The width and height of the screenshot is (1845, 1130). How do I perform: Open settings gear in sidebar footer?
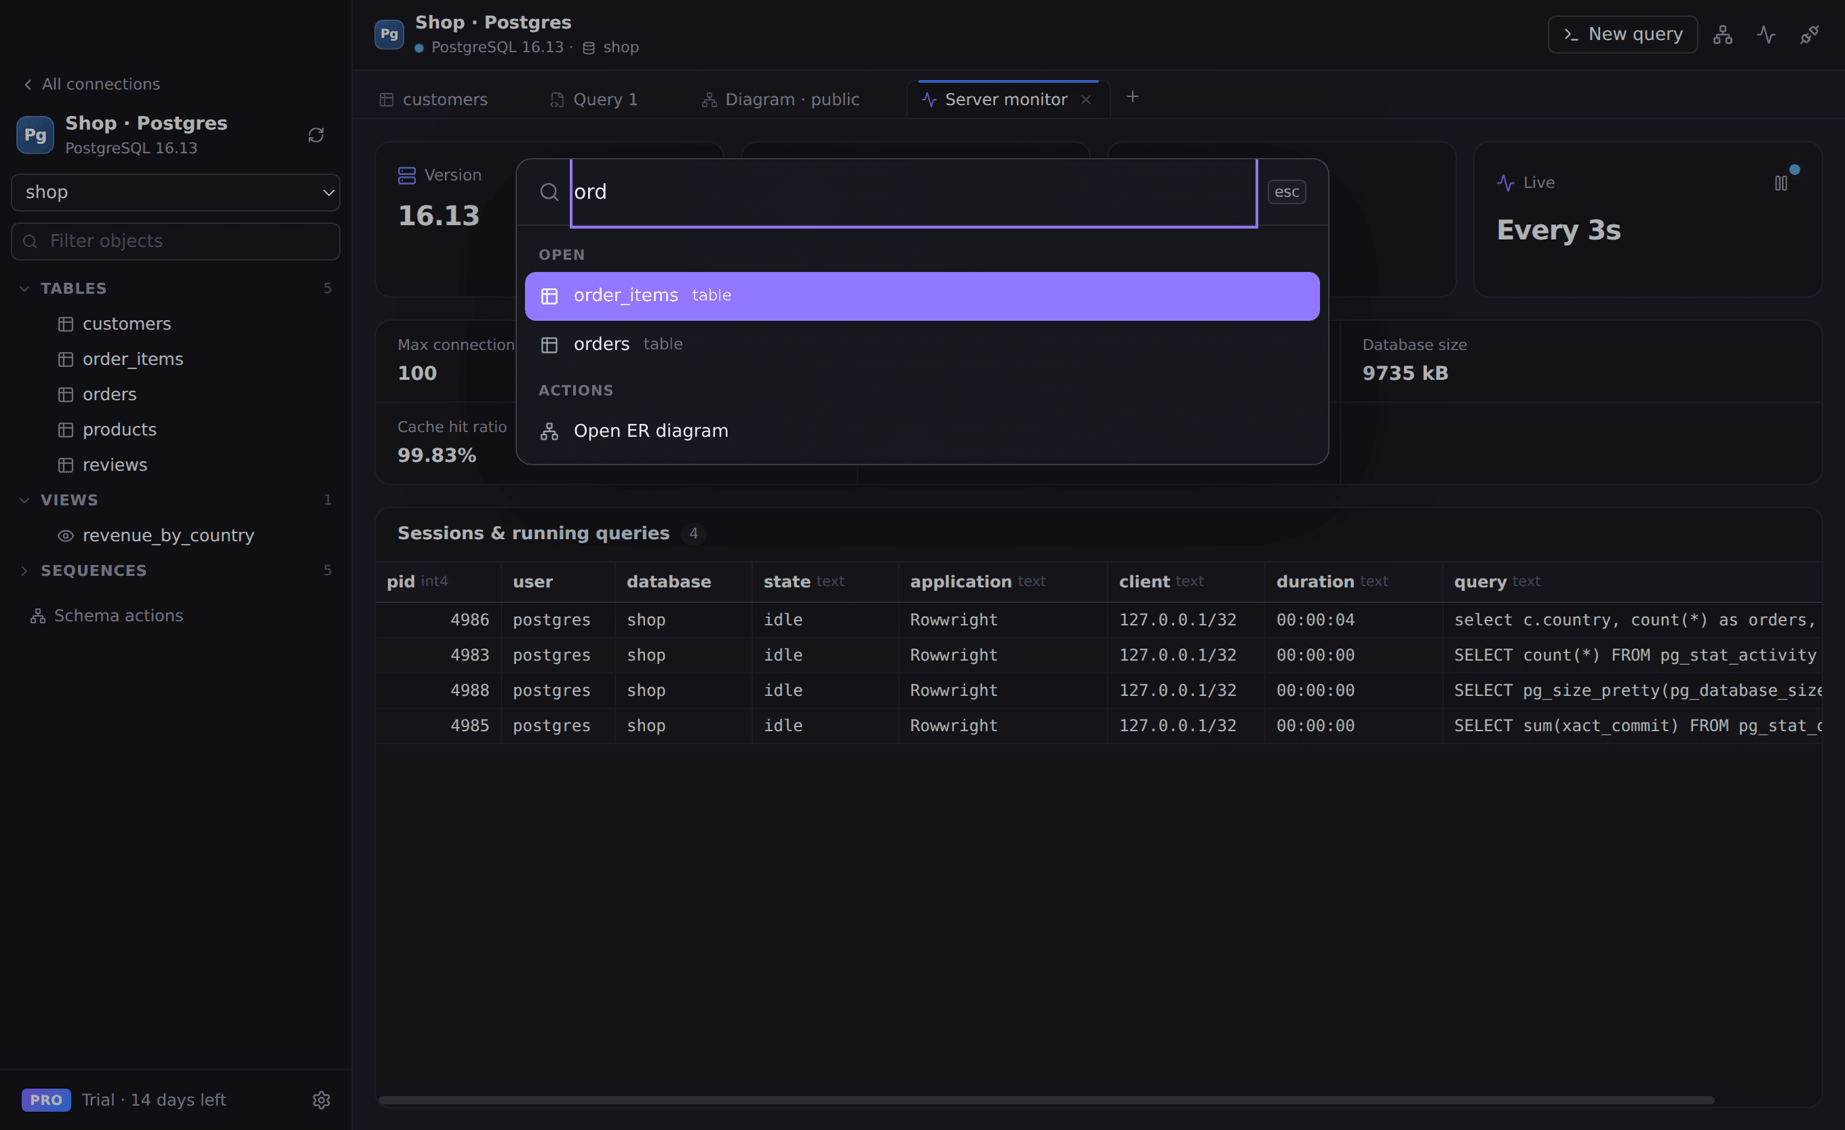[x=322, y=1099]
